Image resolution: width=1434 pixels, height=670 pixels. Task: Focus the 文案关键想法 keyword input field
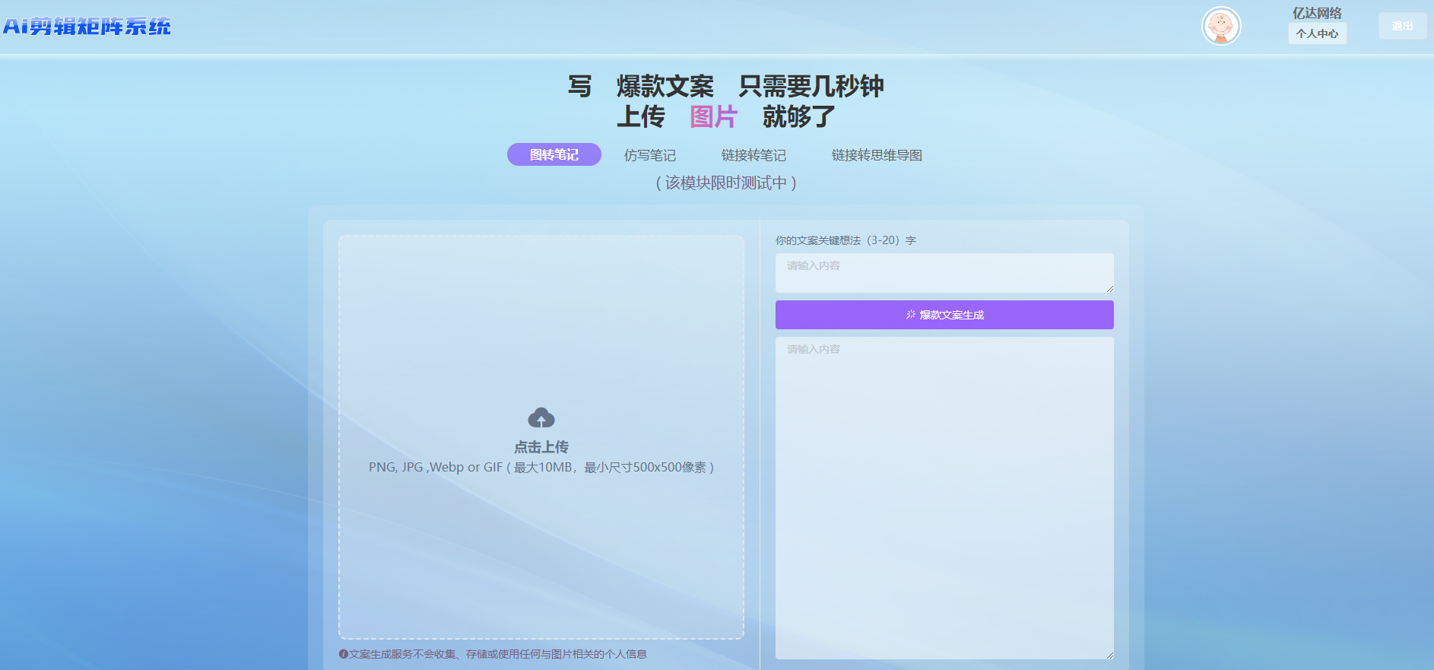click(944, 272)
